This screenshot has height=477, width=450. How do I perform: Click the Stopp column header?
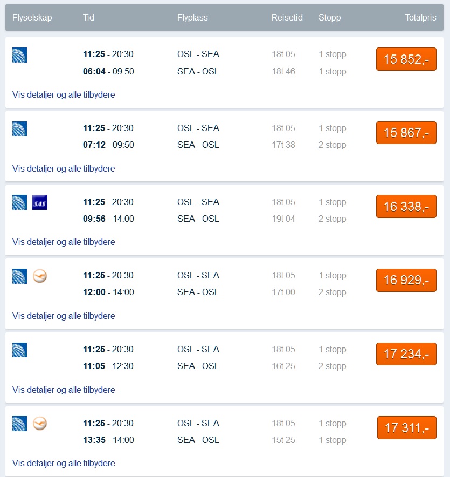click(330, 18)
